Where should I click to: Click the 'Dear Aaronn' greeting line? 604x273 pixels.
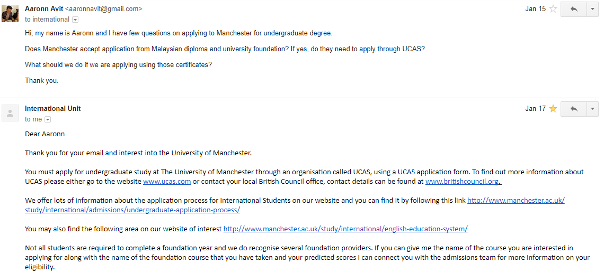tap(45, 134)
